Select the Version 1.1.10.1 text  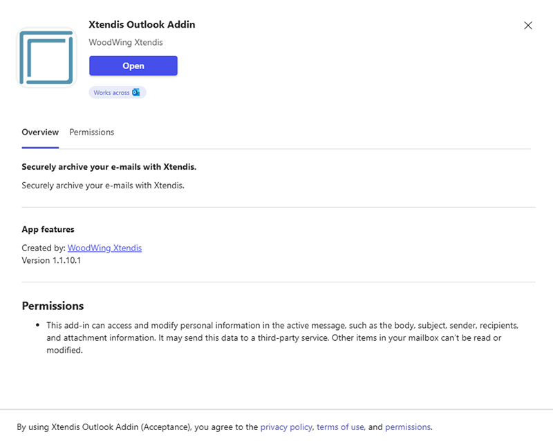pyautogui.click(x=57, y=262)
